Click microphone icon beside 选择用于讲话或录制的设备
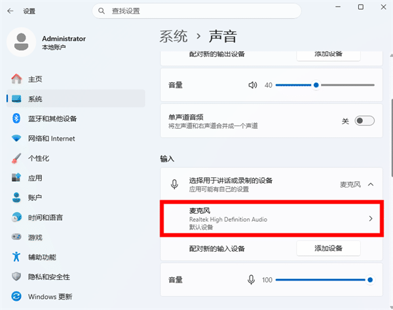Image resolution: width=393 pixels, height=310 pixels. coord(174,184)
